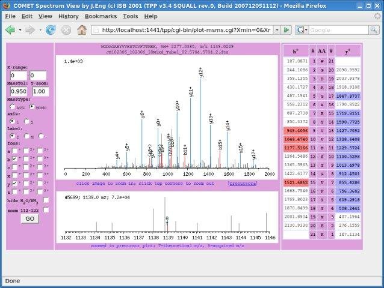Click the browser Back arrow button
Image resolution: width=384 pixels, height=288 pixels.
tap(11, 29)
